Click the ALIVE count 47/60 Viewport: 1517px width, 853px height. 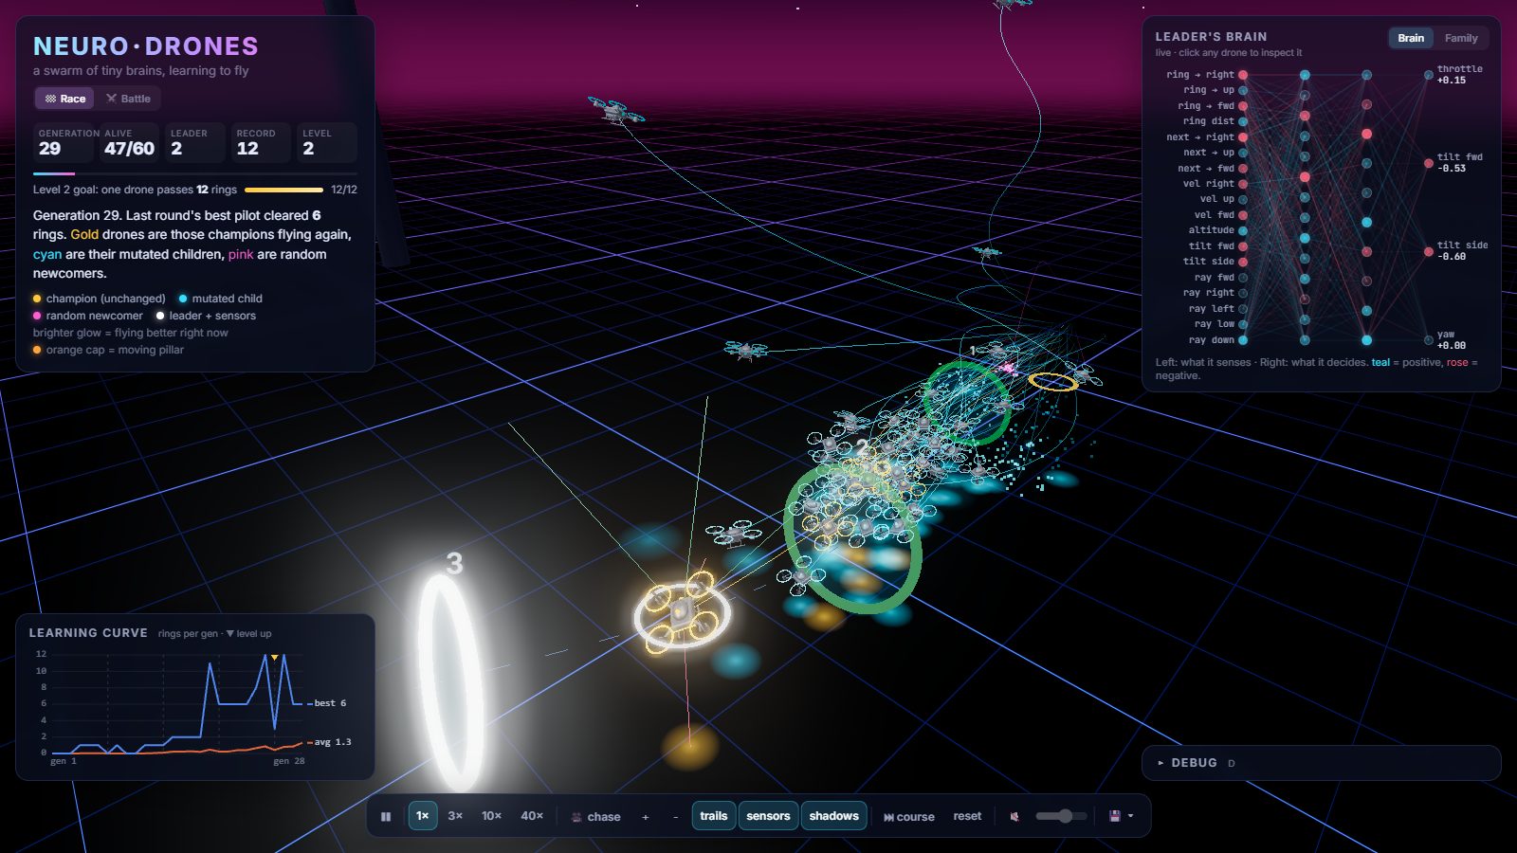pos(129,149)
